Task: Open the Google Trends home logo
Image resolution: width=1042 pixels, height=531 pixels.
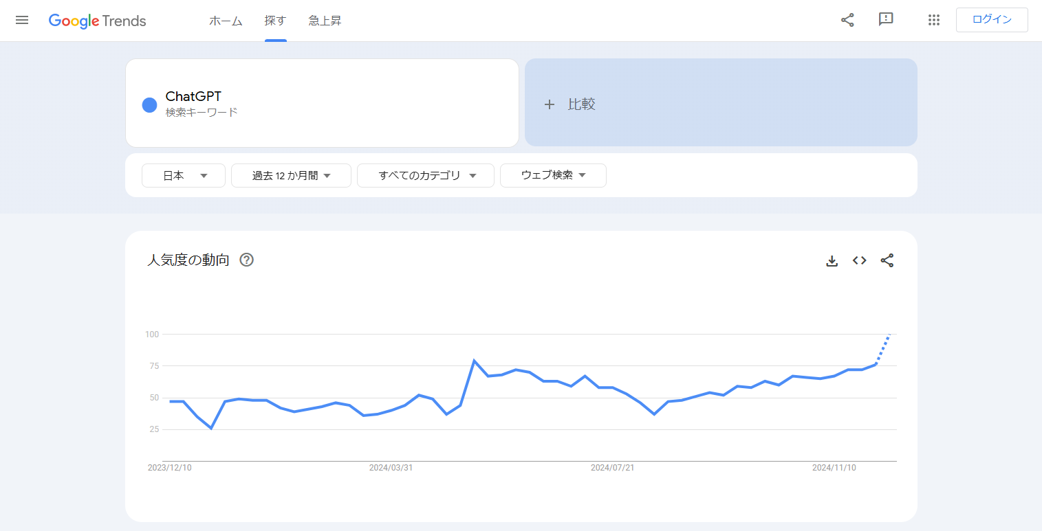Action: click(x=96, y=20)
